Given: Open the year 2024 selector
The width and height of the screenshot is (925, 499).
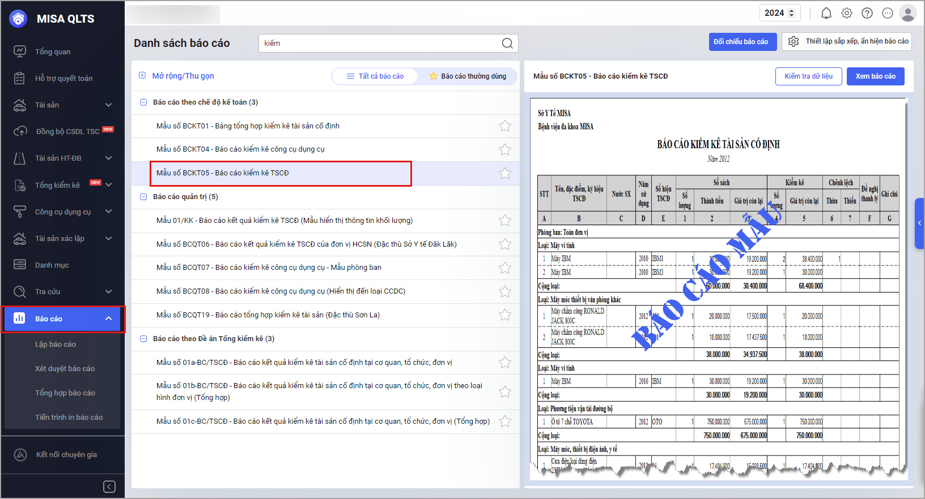Looking at the screenshot, I should point(779,13).
